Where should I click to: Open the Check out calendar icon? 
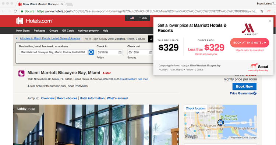coord(151,52)
